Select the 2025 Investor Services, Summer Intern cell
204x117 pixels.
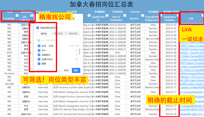[x=72, y=97]
